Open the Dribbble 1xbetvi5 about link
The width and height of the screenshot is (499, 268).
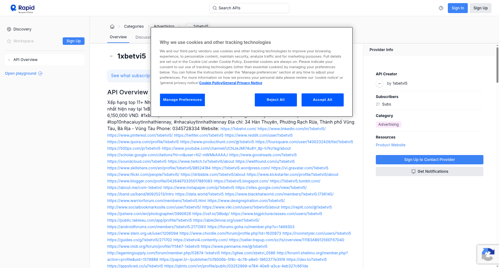click(x=213, y=175)
